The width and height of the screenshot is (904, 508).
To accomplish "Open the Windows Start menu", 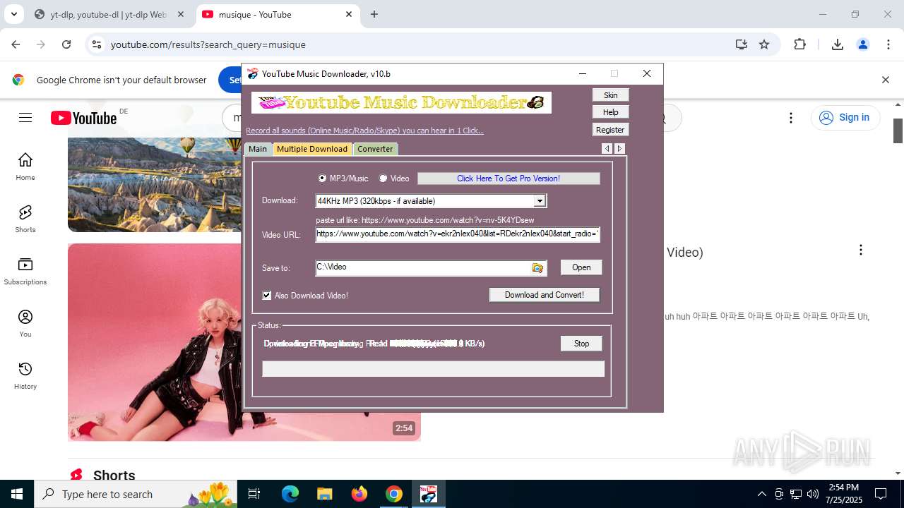I will tap(17, 494).
